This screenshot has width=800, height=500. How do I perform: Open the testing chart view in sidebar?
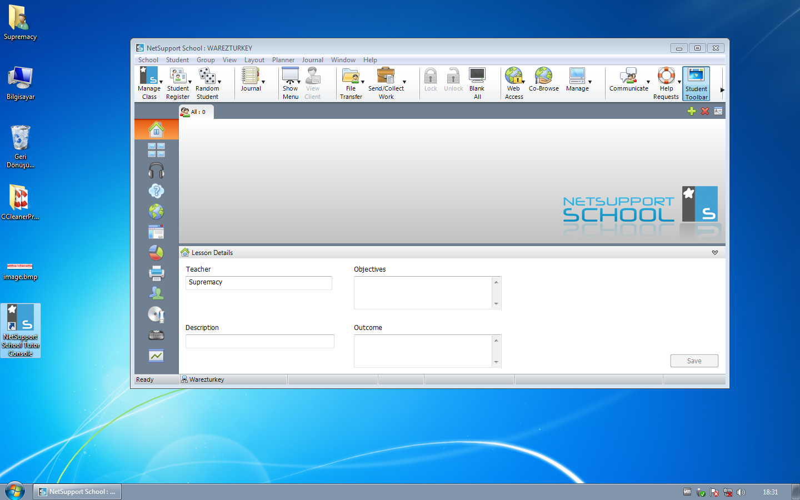[x=156, y=356]
